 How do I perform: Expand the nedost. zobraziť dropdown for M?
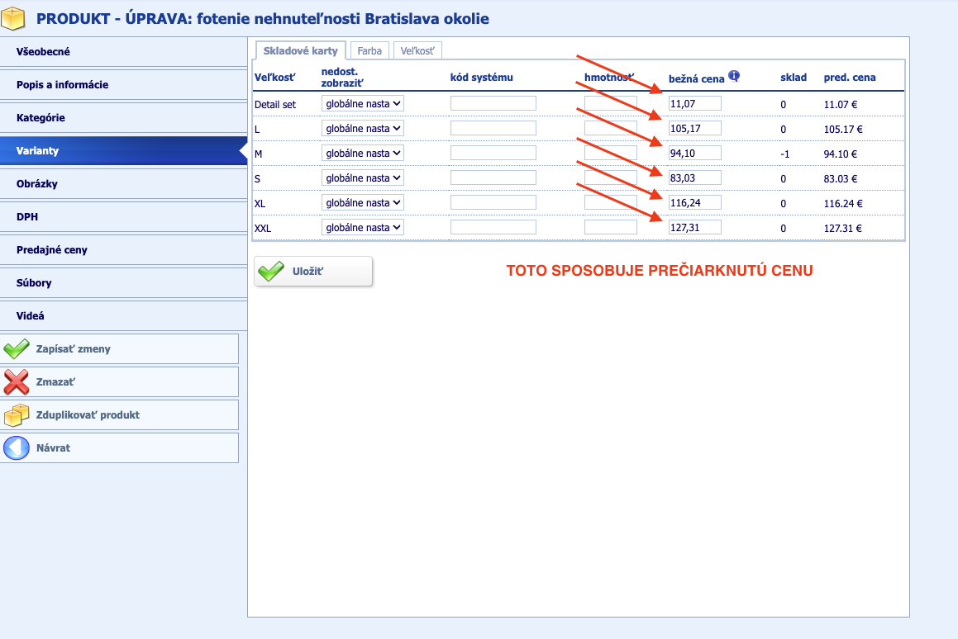point(362,153)
